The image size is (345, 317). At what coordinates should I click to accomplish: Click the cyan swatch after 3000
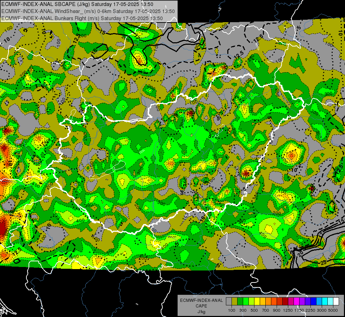(x=325, y=302)
